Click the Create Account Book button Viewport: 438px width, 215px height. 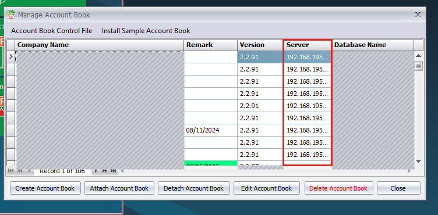coord(45,188)
